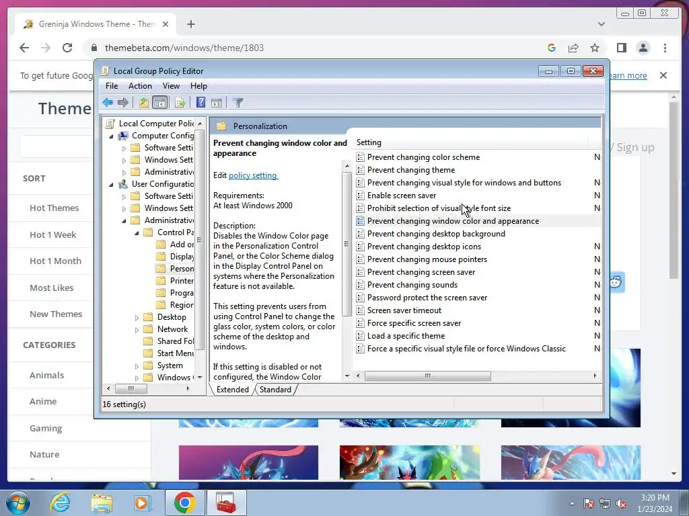Click the Filter funnel toolbar icon
This screenshot has height=516, width=689.
click(x=238, y=103)
